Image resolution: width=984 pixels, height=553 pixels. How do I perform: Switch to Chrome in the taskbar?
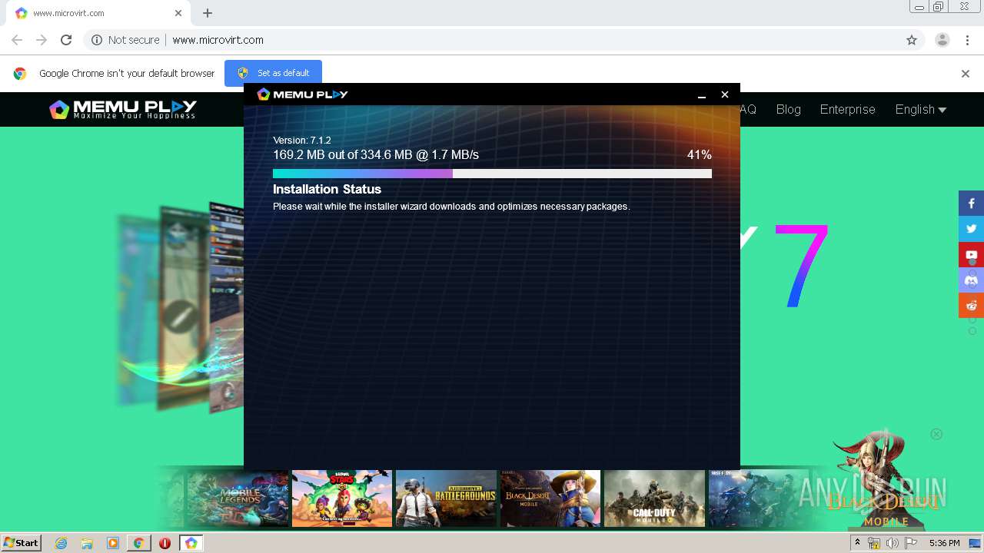pyautogui.click(x=138, y=543)
